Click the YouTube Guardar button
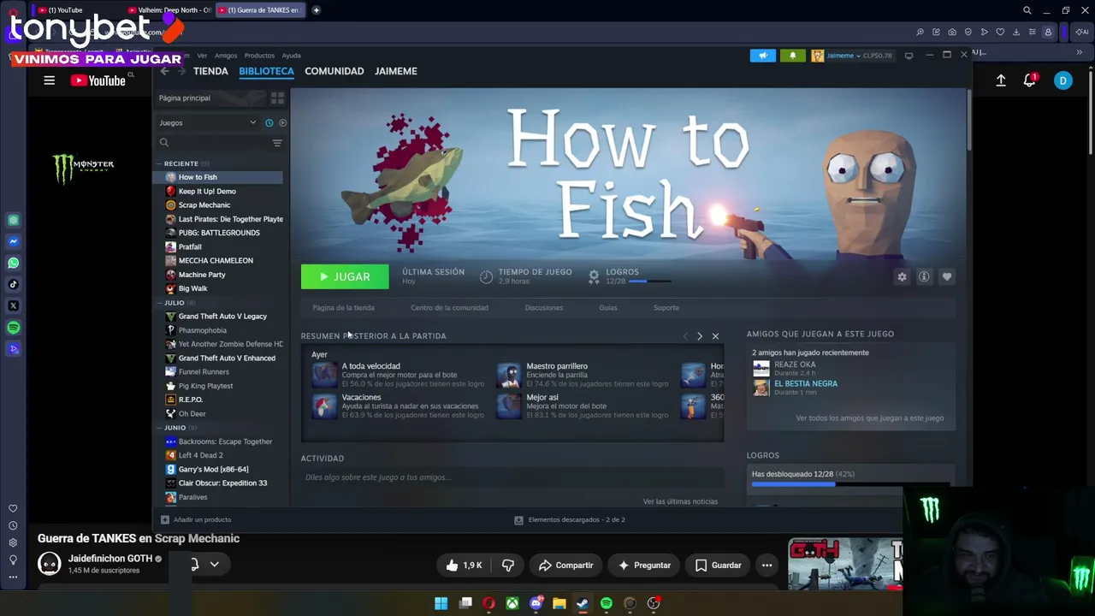The height and width of the screenshot is (616, 1095). pos(718,565)
